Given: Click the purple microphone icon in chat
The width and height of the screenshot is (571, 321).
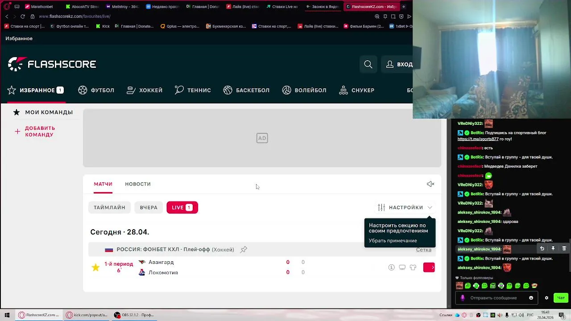Looking at the screenshot, I should tap(463, 298).
